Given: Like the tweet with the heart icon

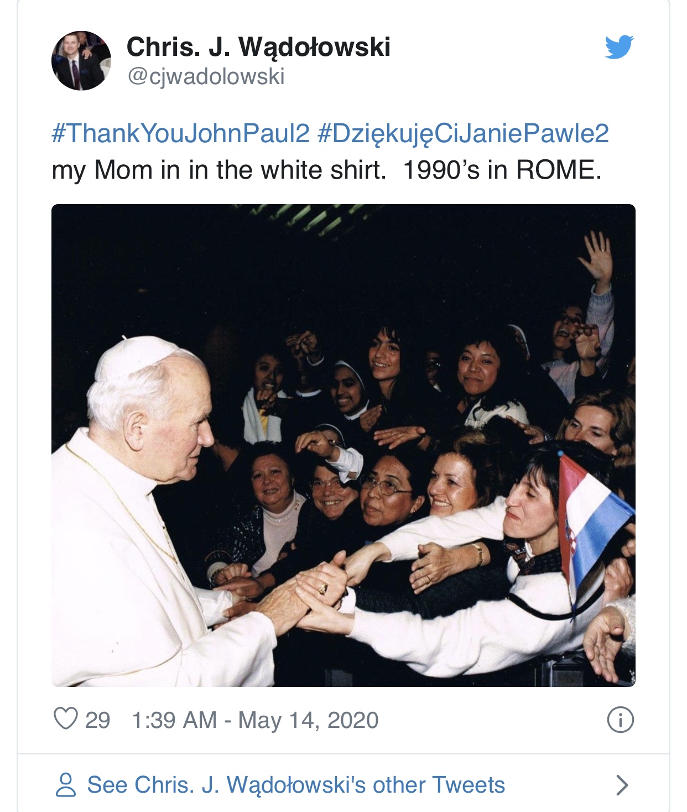Looking at the screenshot, I should click(65, 719).
